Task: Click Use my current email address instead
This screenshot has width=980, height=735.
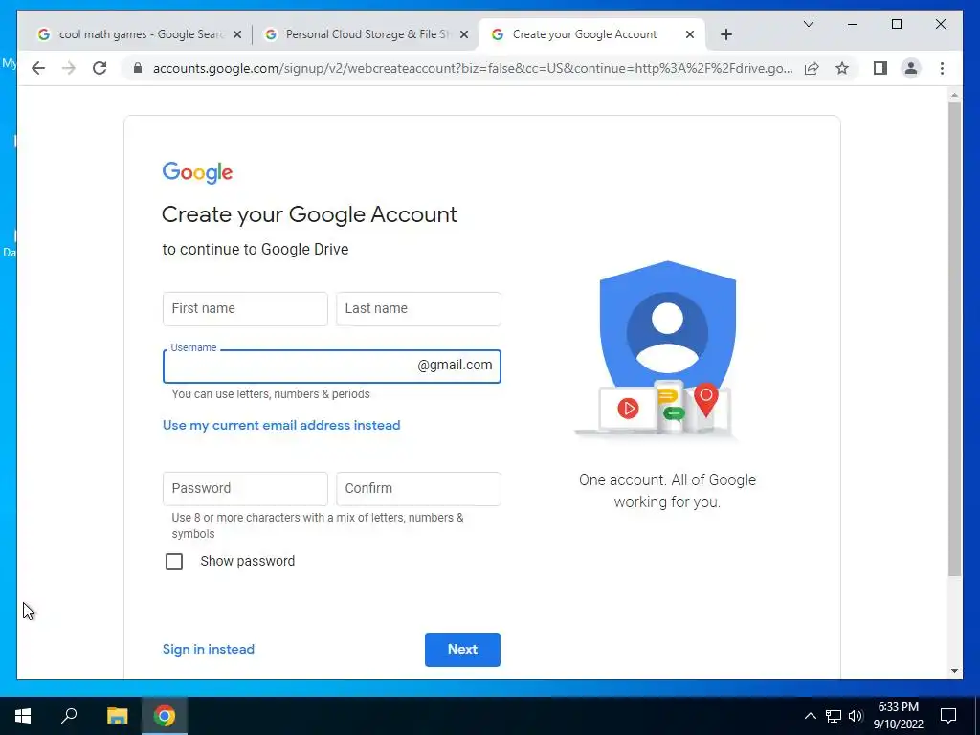Action: pyautogui.click(x=281, y=426)
